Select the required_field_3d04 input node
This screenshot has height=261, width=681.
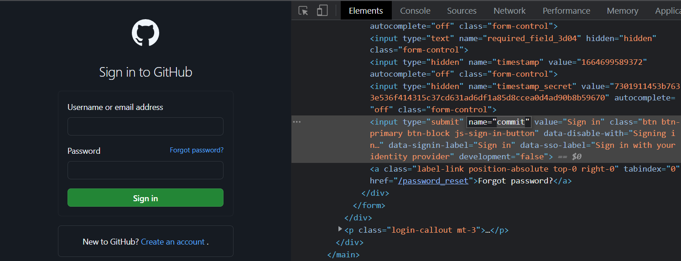click(513, 44)
